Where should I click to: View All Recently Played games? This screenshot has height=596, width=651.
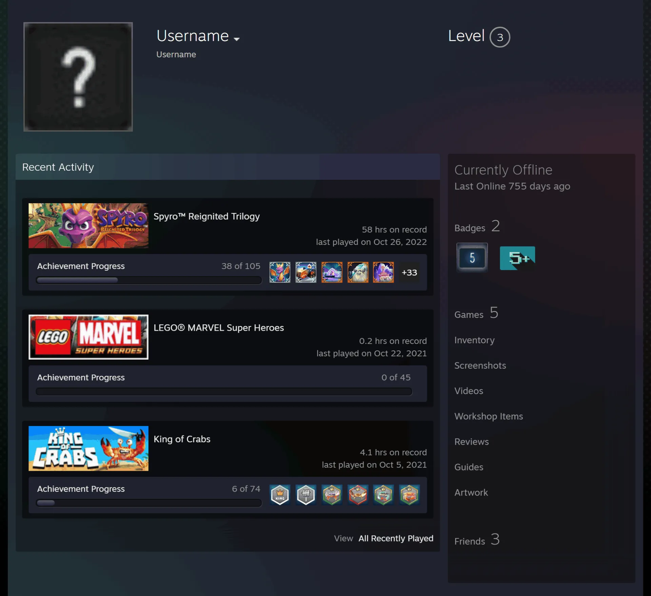(x=396, y=538)
